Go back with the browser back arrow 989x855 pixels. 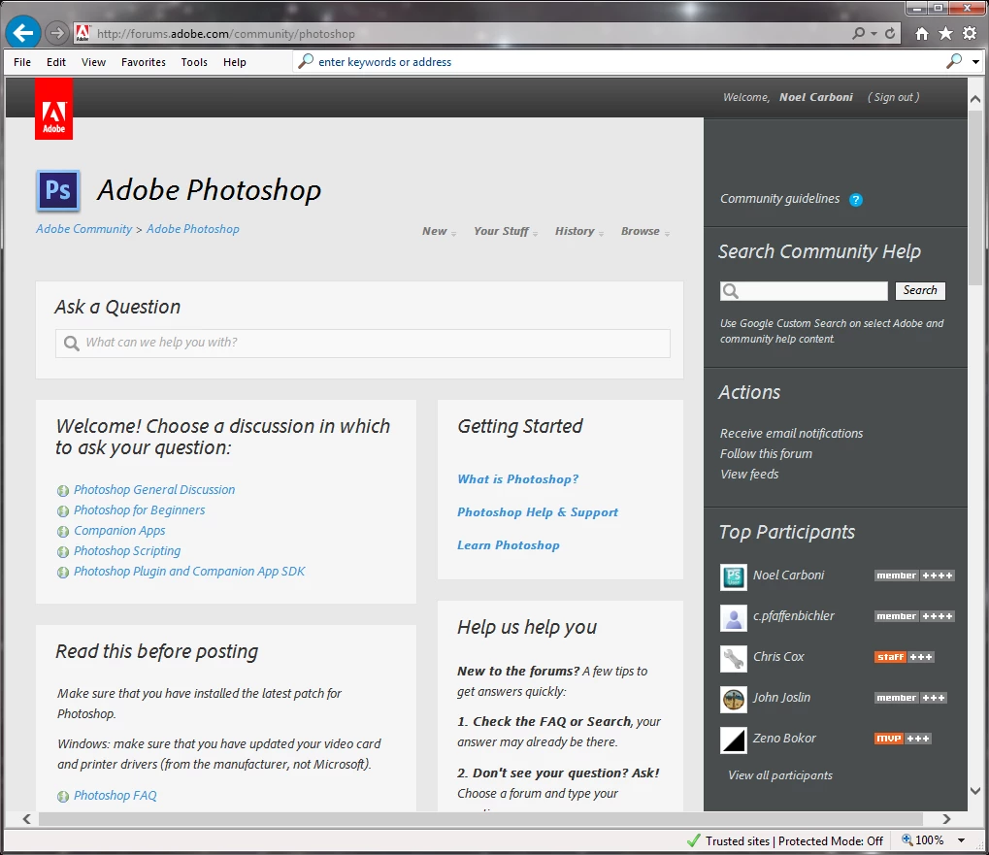pos(23,33)
